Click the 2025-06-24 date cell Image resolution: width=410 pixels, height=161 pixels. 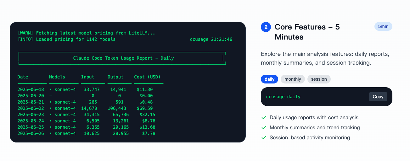point(31,121)
